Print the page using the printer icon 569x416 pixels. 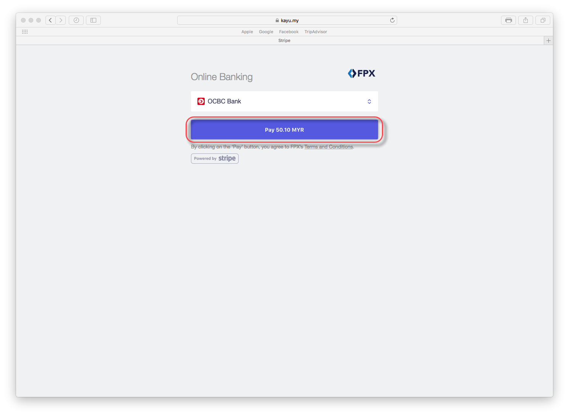(508, 20)
